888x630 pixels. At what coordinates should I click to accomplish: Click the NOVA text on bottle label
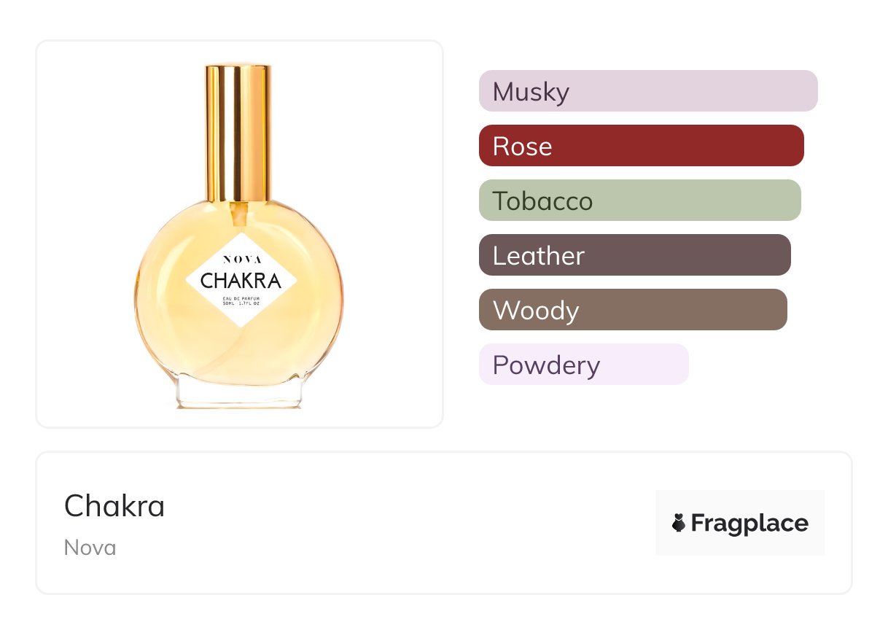pos(241,259)
